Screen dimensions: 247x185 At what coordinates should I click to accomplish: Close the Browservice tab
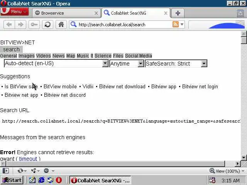(x=96, y=13)
